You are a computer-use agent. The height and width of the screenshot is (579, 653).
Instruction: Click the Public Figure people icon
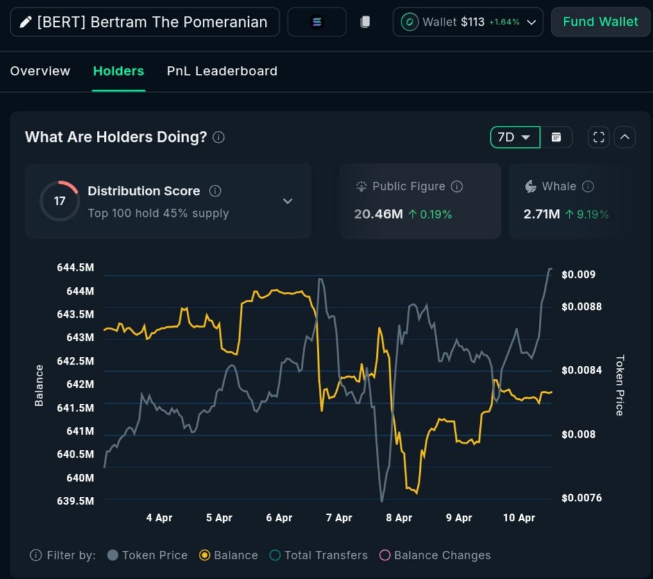pos(361,186)
